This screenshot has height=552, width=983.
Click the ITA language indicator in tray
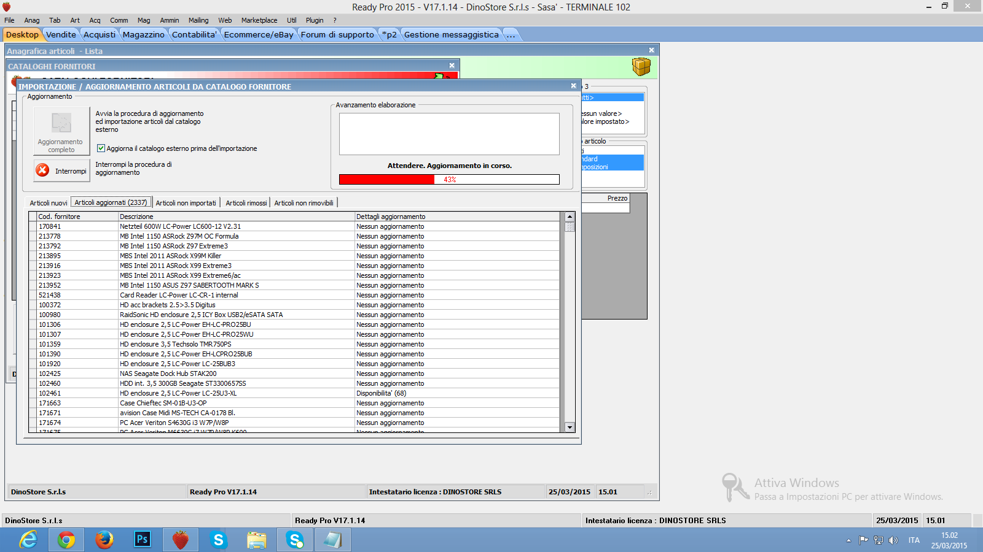point(914,540)
